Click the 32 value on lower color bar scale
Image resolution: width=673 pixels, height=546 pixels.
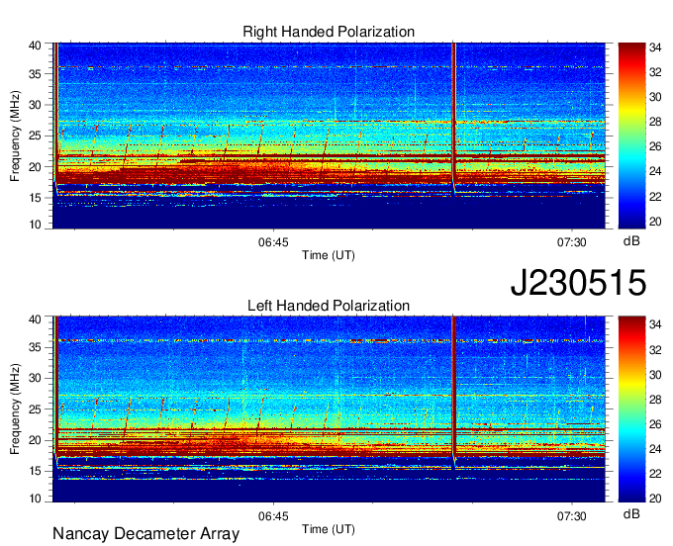tap(655, 350)
